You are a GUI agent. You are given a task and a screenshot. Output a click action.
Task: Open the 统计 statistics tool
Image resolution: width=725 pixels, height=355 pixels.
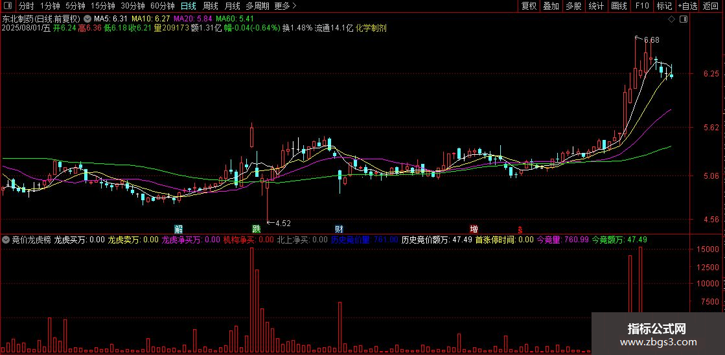(596, 6)
